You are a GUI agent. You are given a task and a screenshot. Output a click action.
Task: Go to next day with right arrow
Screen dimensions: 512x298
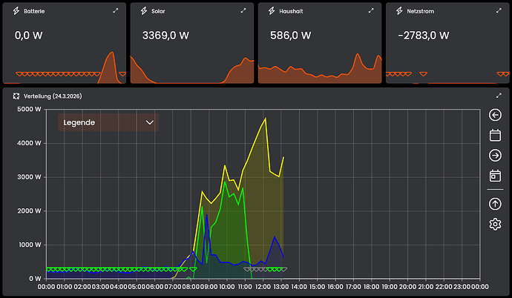point(496,155)
